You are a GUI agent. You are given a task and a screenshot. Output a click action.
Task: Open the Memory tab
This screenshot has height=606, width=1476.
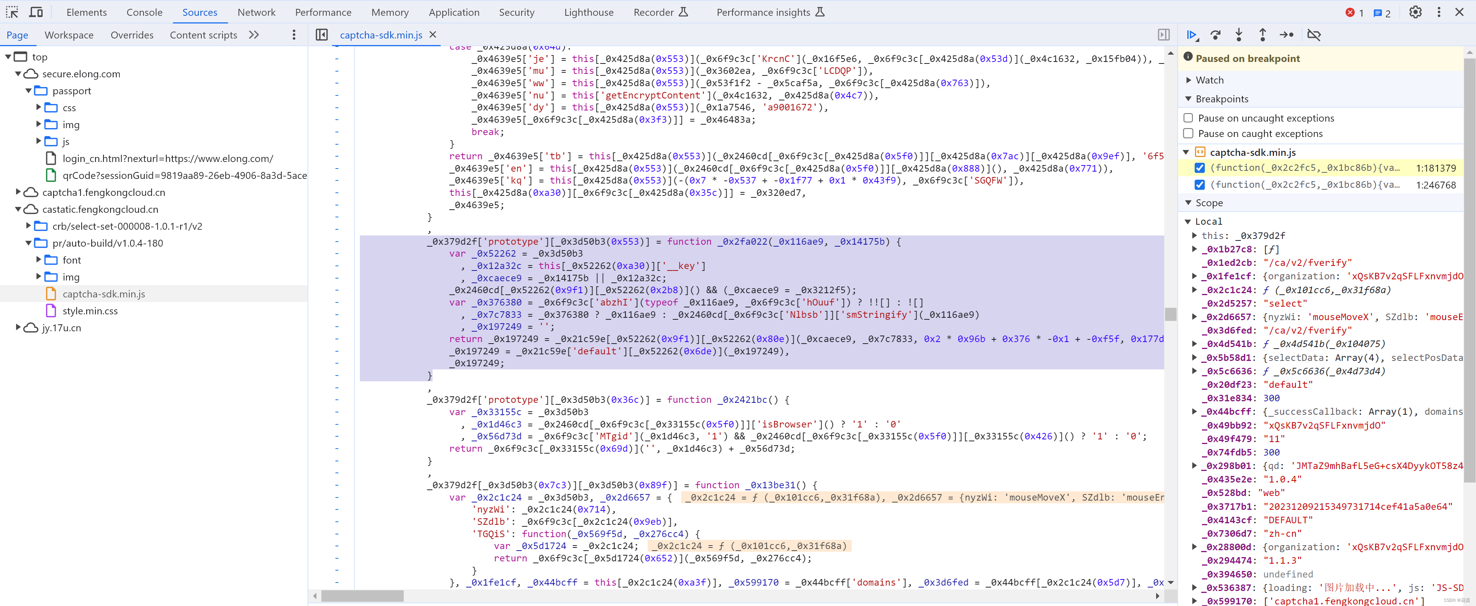(389, 13)
